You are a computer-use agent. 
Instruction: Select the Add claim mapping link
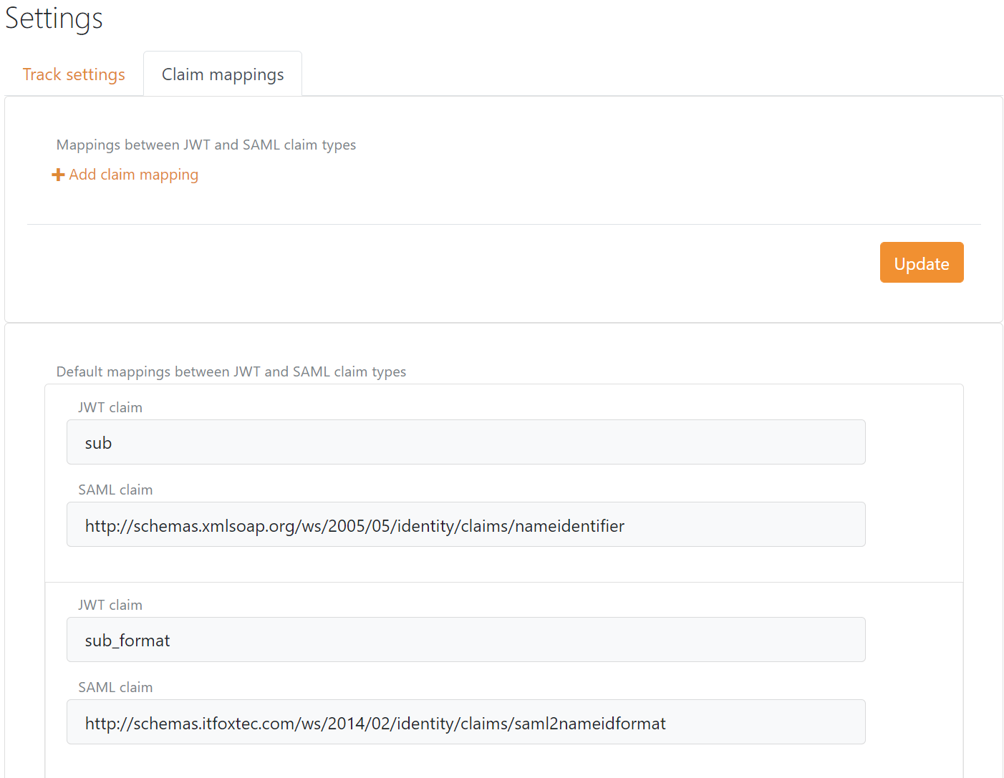click(x=133, y=174)
